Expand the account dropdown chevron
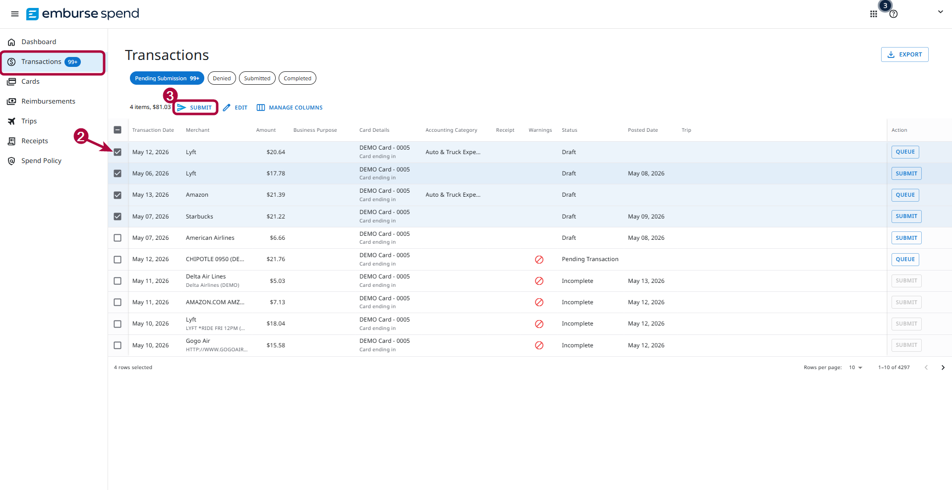 click(940, 12)
